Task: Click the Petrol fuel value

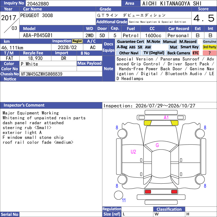Action: [131, 36]
